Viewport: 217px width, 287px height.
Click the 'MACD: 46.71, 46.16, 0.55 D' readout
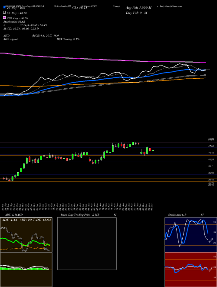coord(21,29)
